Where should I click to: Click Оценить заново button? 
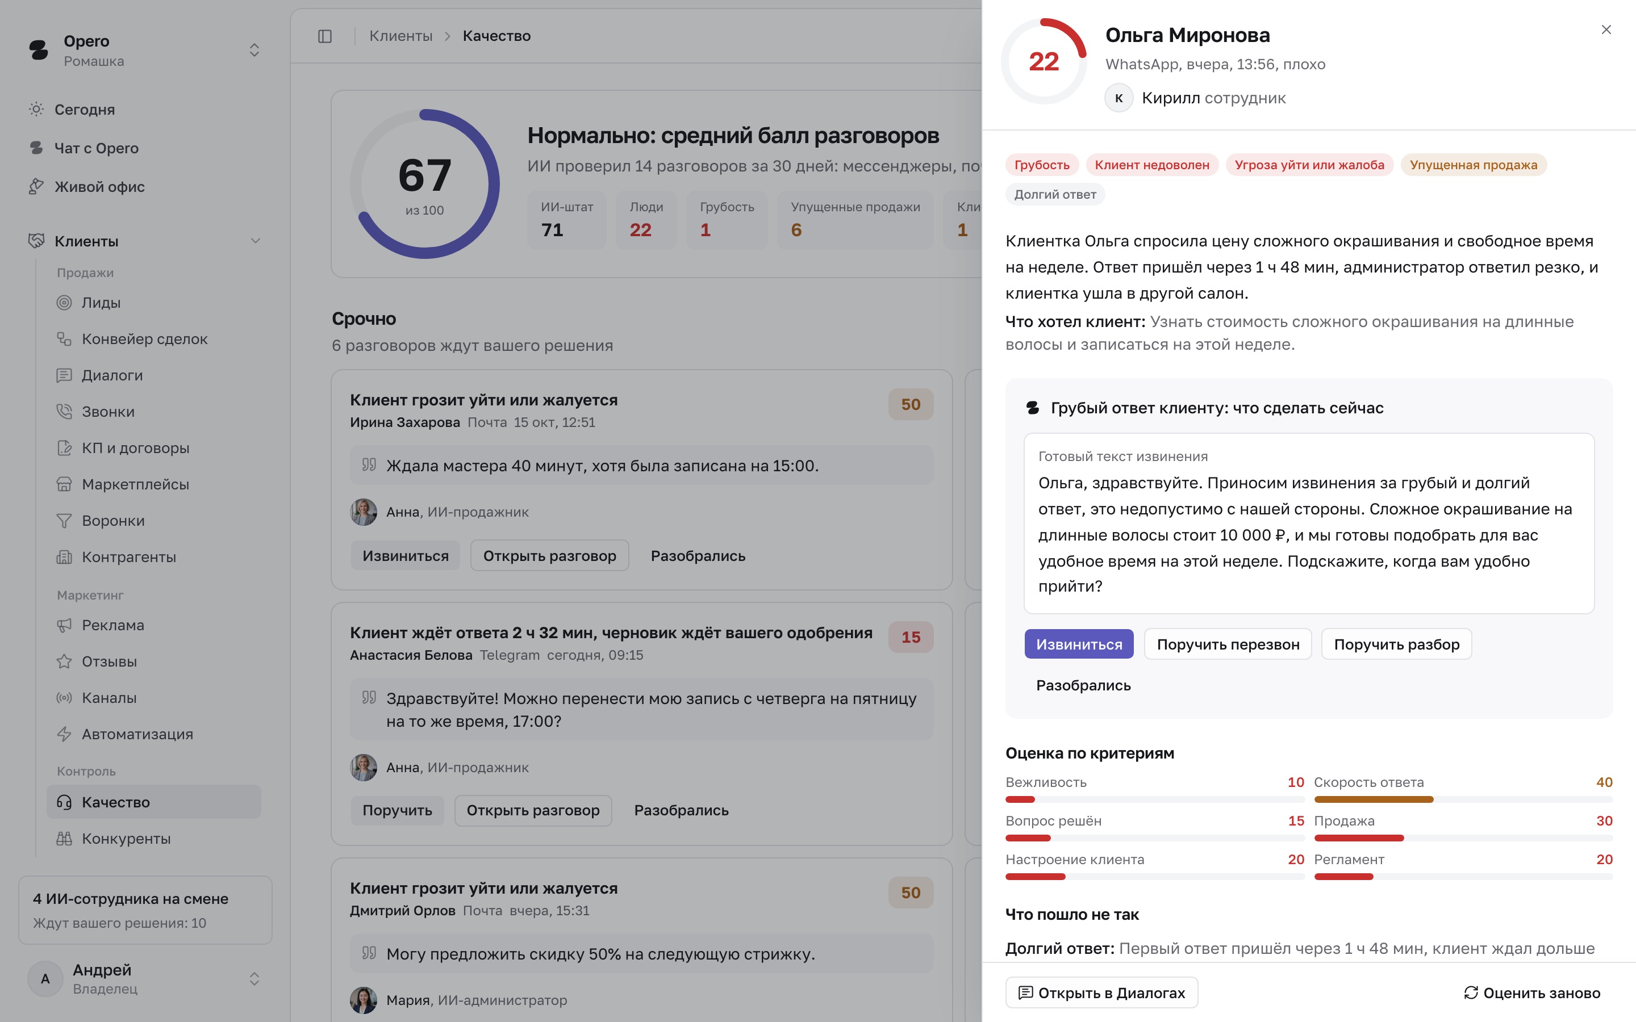pos(1532,992)
